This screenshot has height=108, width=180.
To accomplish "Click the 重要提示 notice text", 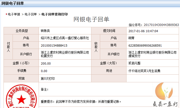I will (x=81, y=102).
